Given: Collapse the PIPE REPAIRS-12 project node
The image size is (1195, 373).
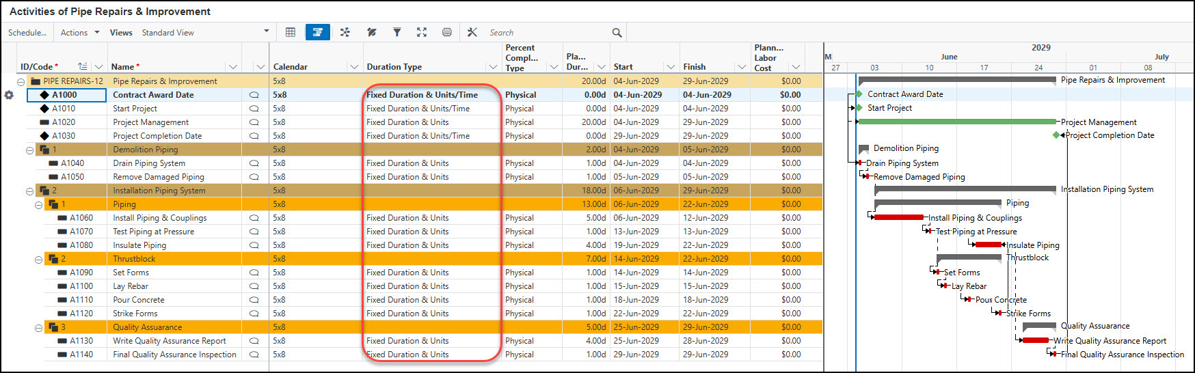Looking at the screenshot, I should pos(21,81).
